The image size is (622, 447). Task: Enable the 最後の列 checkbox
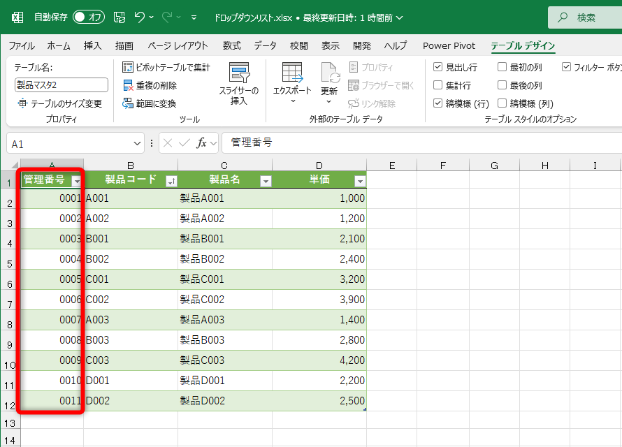[x=502, y=85]
